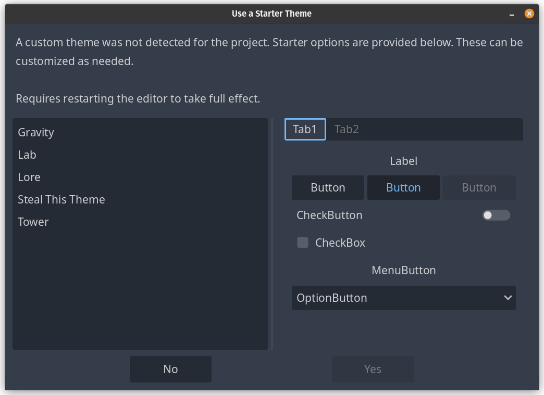Click the Label text in preview
Viewport: 544px width, 395px height.
(x=403, y=161)
